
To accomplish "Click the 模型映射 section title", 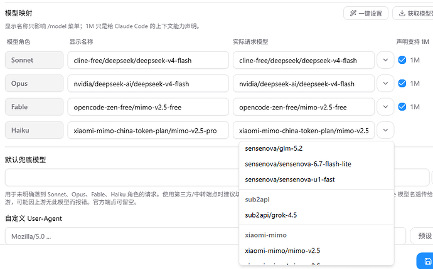I will (18, 13).
